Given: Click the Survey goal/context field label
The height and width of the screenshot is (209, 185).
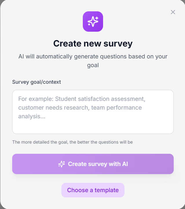Looking at the screenshot, I should [x=36, y=82].
